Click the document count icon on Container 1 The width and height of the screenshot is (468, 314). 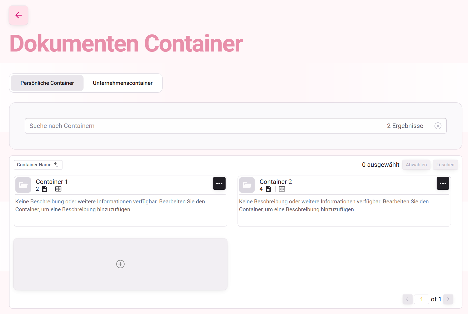(x=44, y=189)
